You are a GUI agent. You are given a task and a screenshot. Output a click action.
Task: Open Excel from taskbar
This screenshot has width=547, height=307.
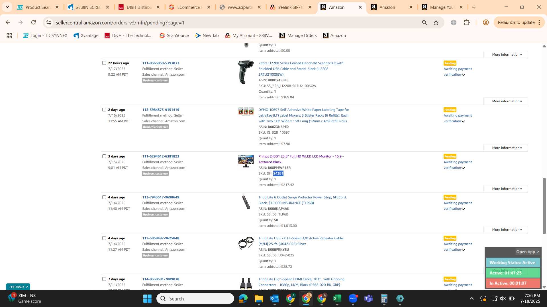coord(337,298)
